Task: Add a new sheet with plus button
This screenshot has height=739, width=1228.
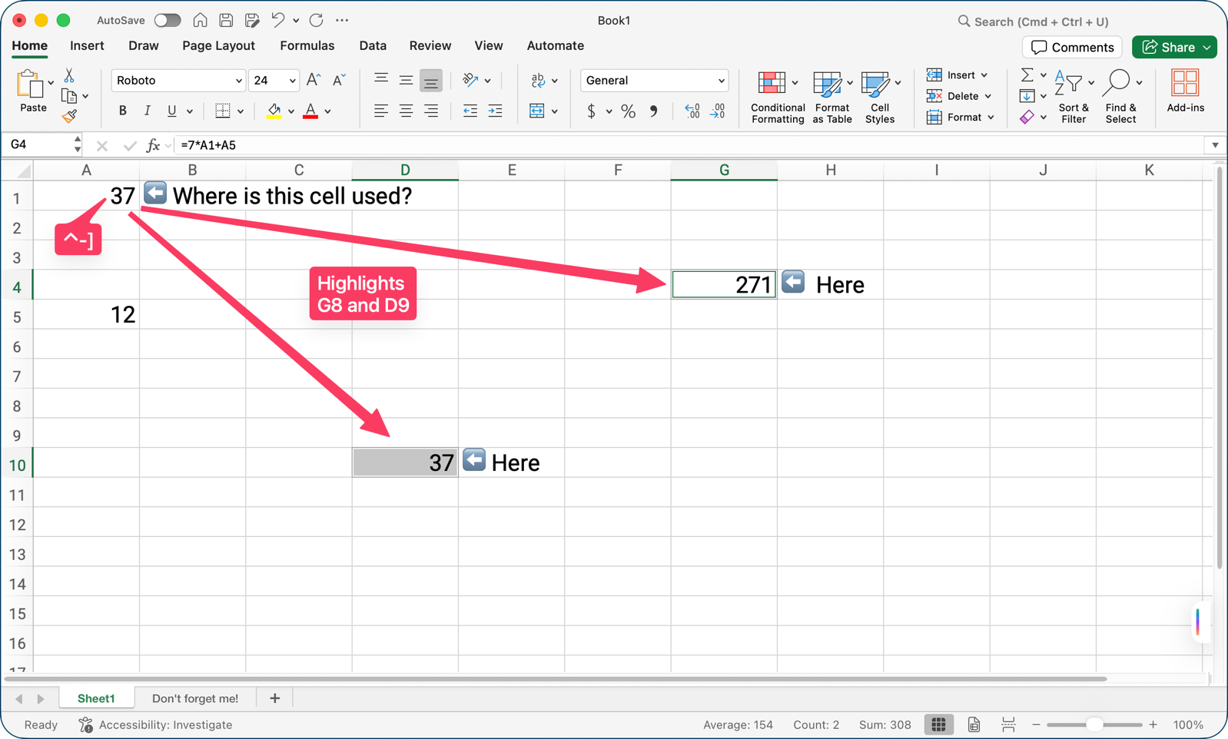Action: (x=274, y=698)
